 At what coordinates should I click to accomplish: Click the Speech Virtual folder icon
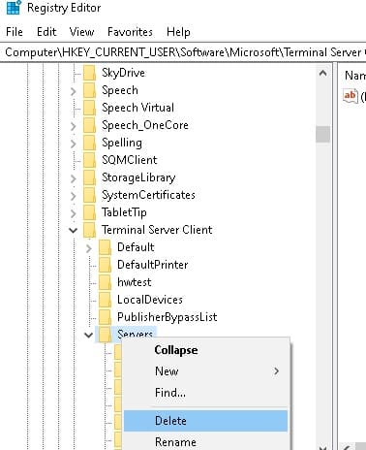(x=89, y=108)
